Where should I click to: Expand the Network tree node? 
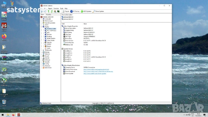click(41, 54)
